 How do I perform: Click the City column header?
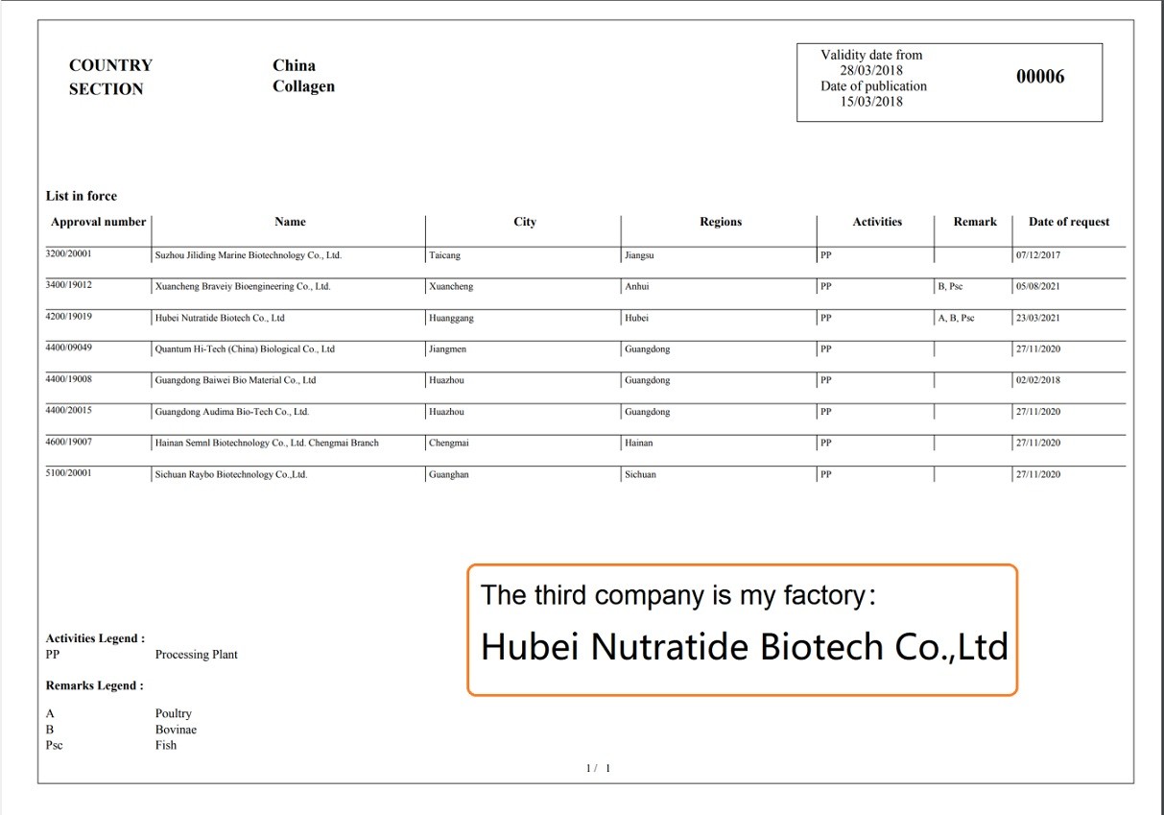[524, 222]
